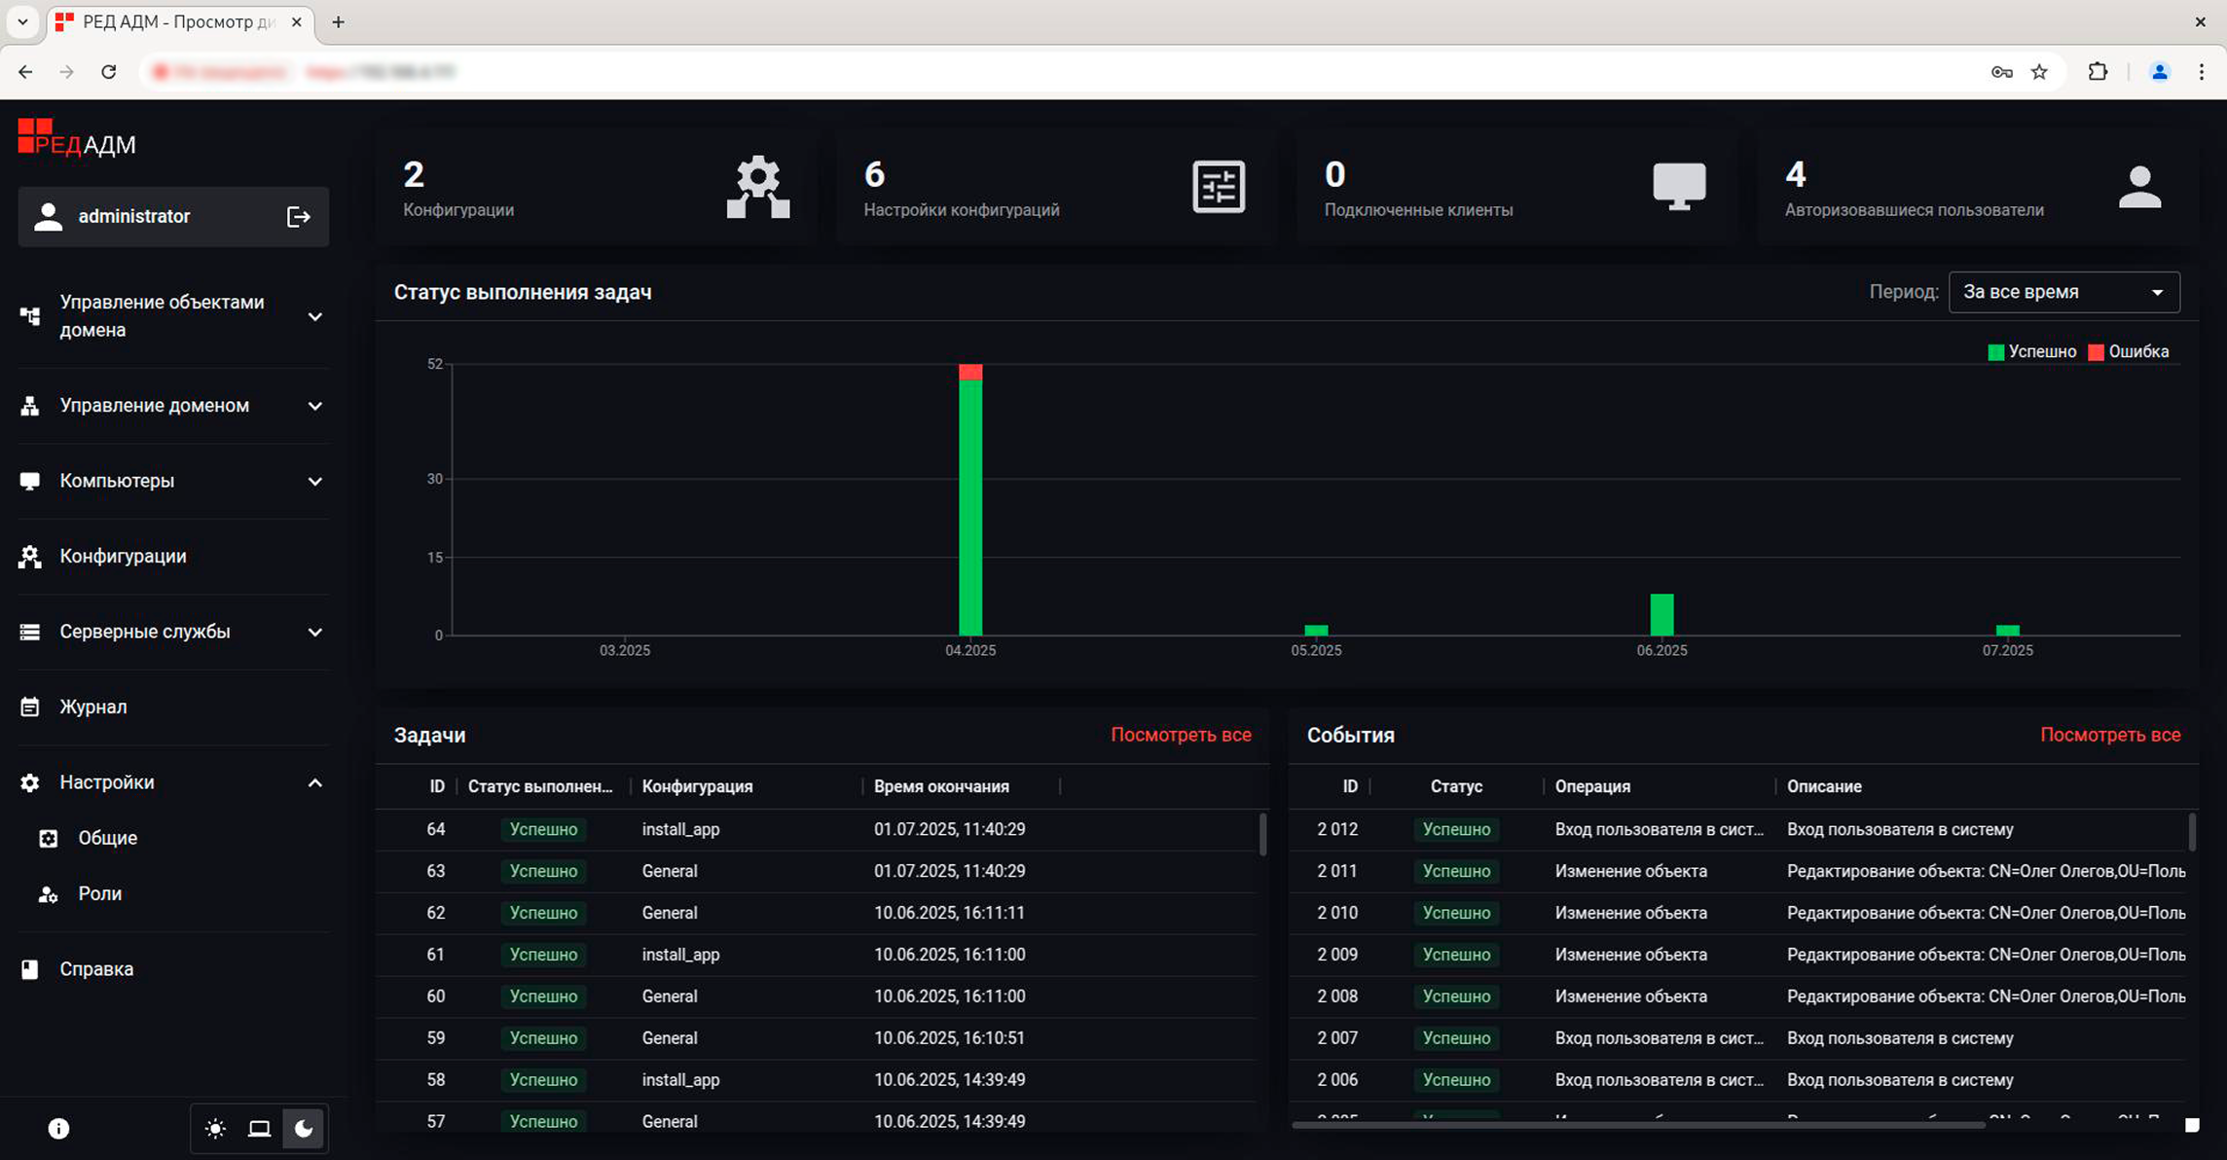Open the browser three-dot menu
2227x1160 pixels.
point(2202,72)
